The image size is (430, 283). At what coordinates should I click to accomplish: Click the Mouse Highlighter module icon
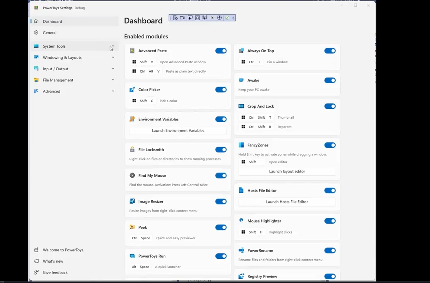pos(241,221)
